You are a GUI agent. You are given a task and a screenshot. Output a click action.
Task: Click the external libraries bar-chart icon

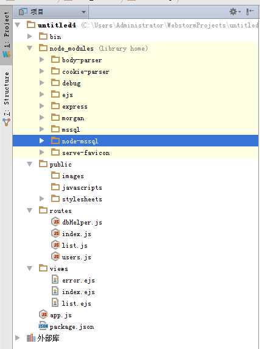(31, 338)
